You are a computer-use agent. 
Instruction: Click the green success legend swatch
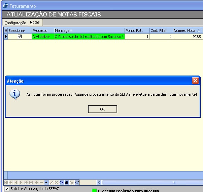[95, 191]
